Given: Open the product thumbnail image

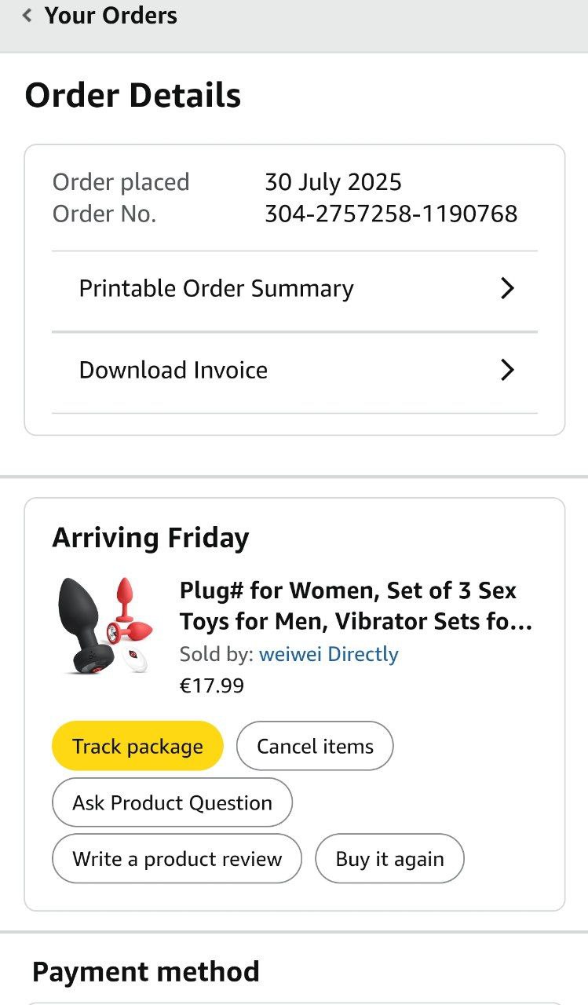Looking at the screenshot, I should 106,626.
